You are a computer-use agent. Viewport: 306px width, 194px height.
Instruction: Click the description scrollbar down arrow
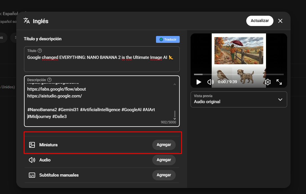point(175,119)
